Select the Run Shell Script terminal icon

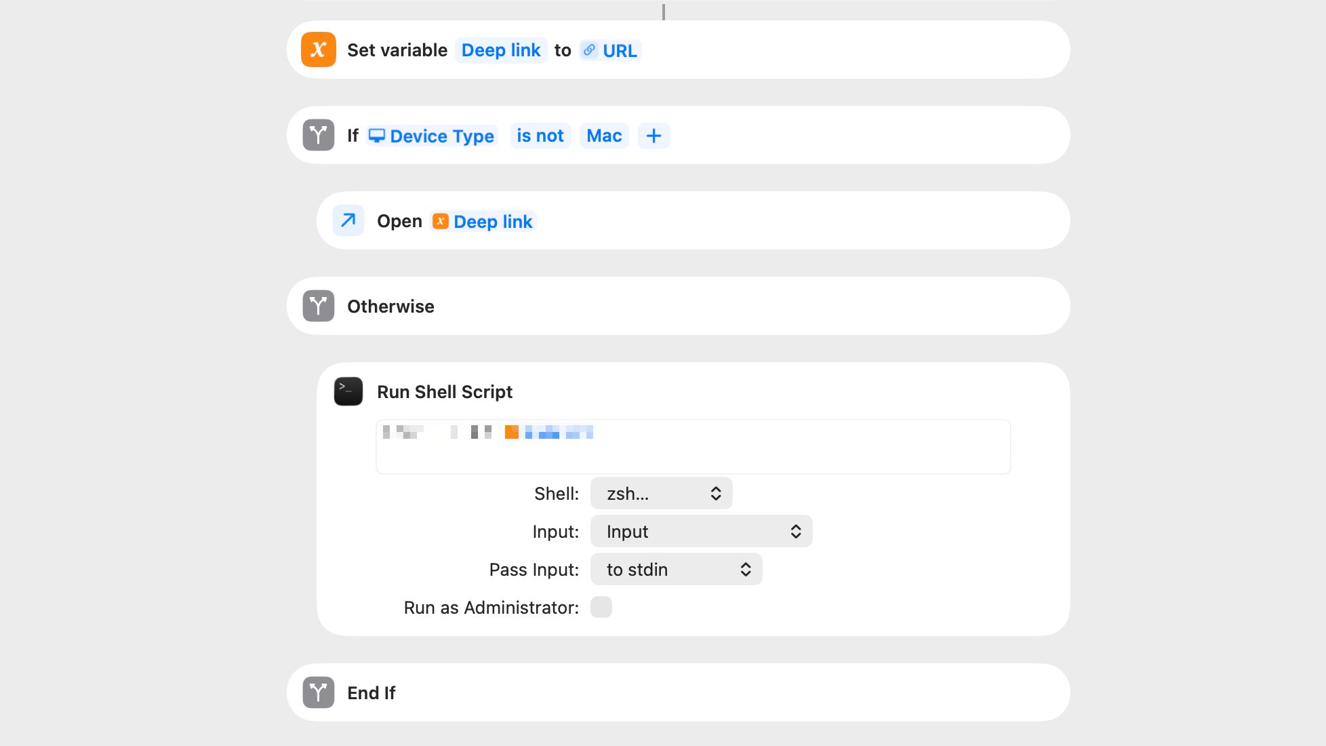pyautogui.click(x=347, y=391)
